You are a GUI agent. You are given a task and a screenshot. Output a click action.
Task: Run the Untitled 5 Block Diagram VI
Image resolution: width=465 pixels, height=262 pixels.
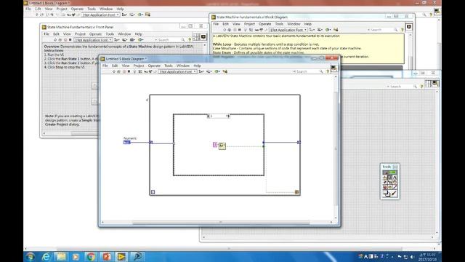[x=114, y=71]
